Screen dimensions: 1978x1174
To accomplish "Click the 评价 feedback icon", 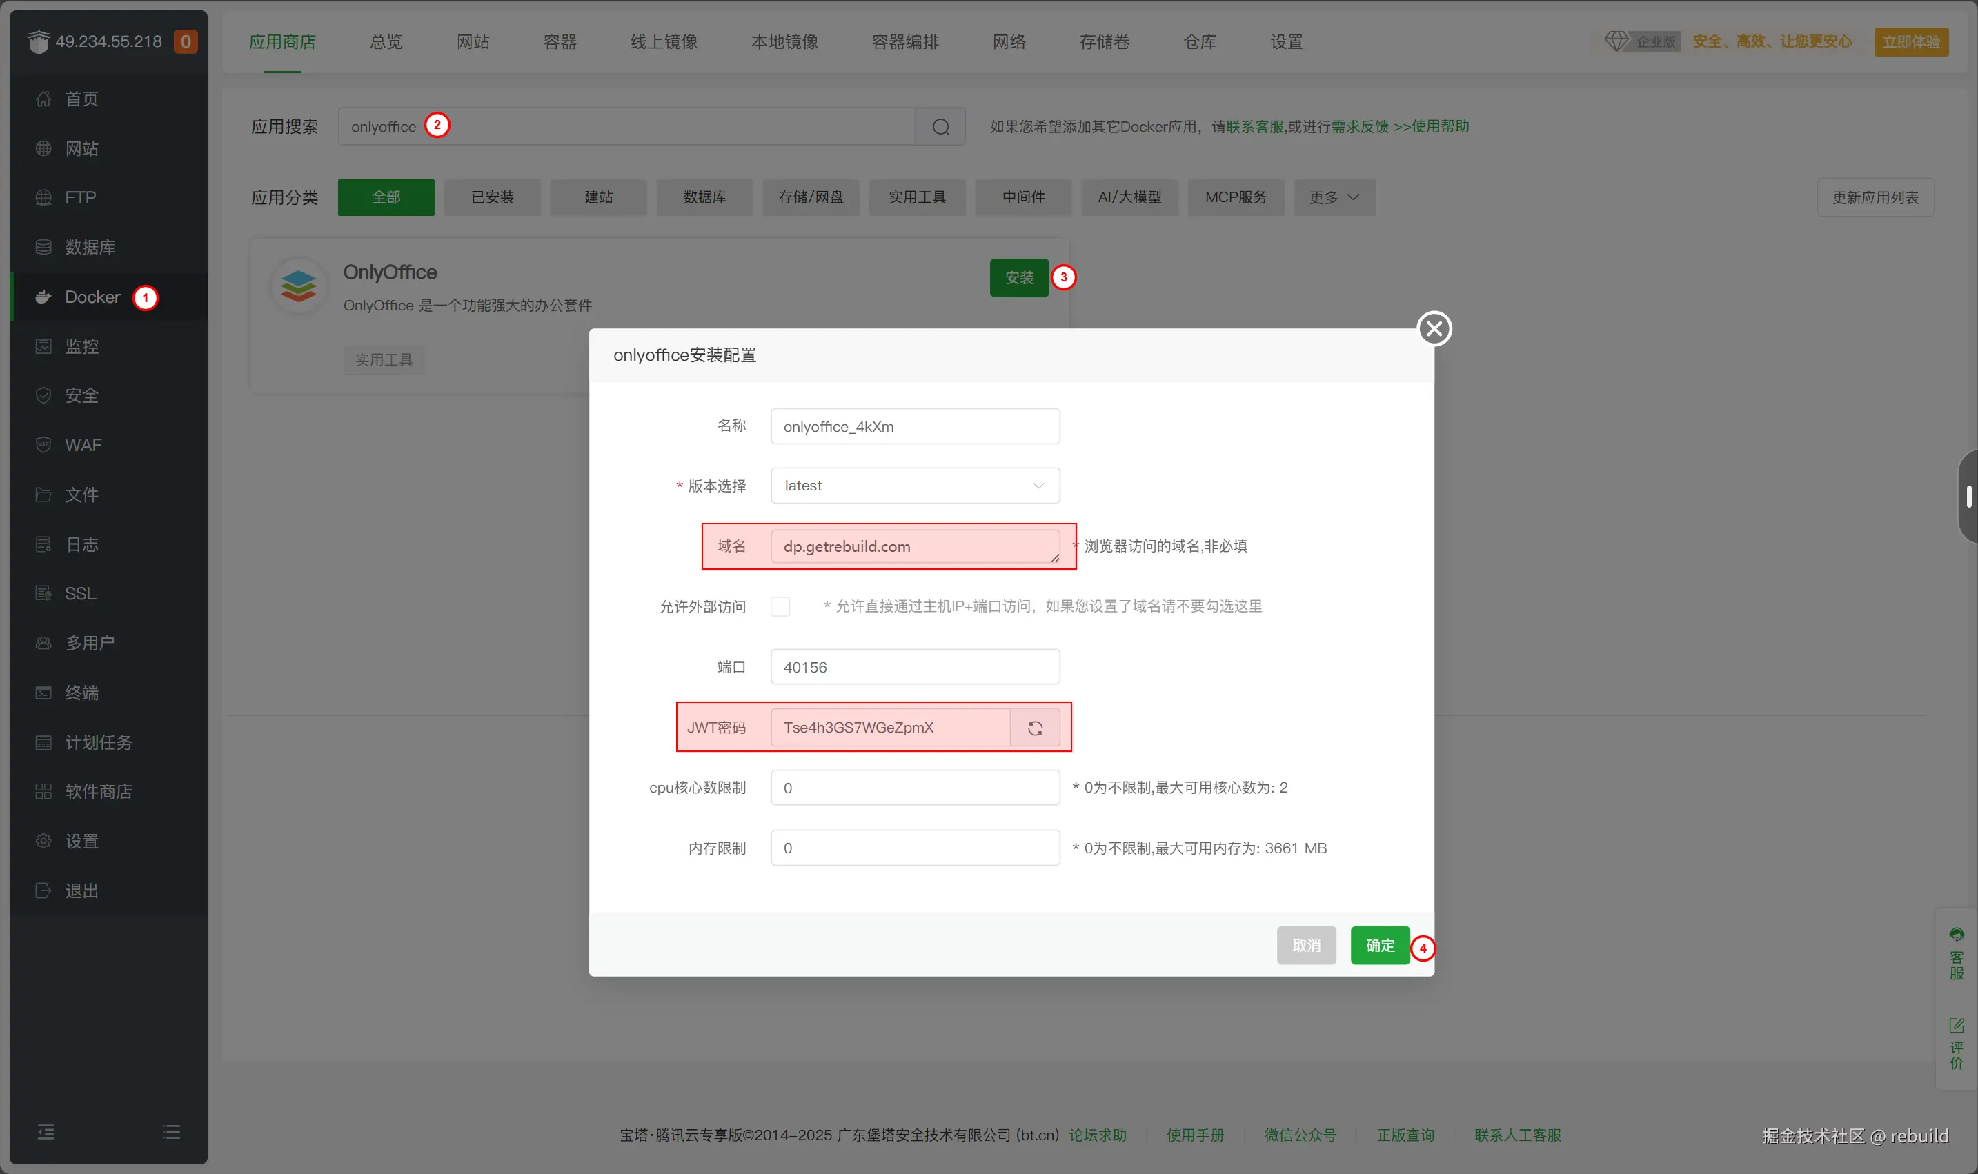I will pos(1956,1044).
